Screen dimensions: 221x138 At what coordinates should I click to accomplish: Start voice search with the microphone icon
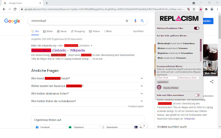pos(135,21)
